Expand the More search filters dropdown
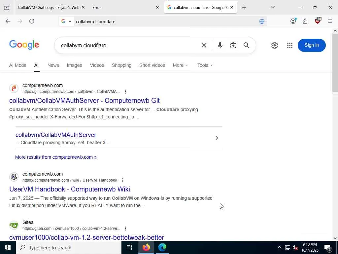The width and height of the screenshot is (338, 254). tap(181, 65)
